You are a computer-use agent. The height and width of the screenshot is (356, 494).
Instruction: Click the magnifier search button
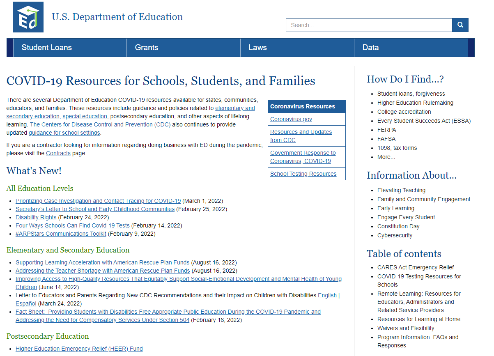460,25
